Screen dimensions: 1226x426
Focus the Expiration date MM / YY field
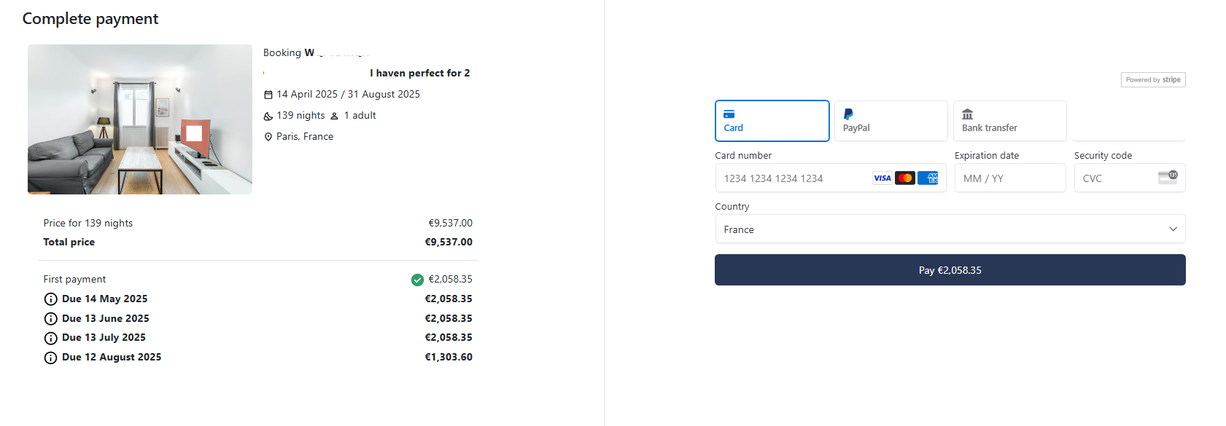coord(1010,178)
